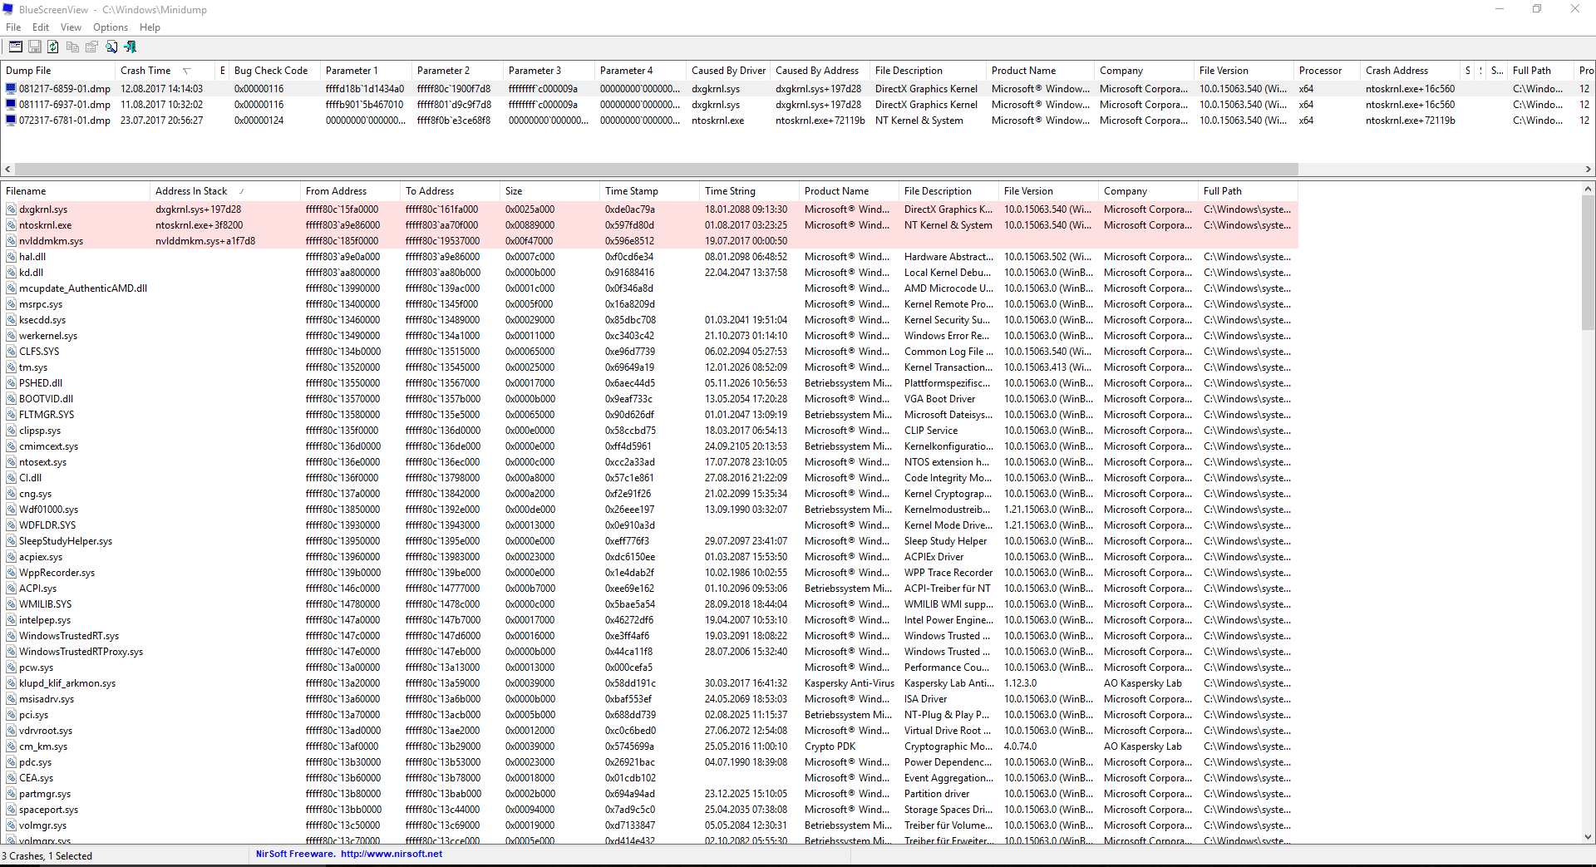
Task: Click the upper pane horizontal scrollbar thumb
Action: pyautogui.click(x=656, y=170)
